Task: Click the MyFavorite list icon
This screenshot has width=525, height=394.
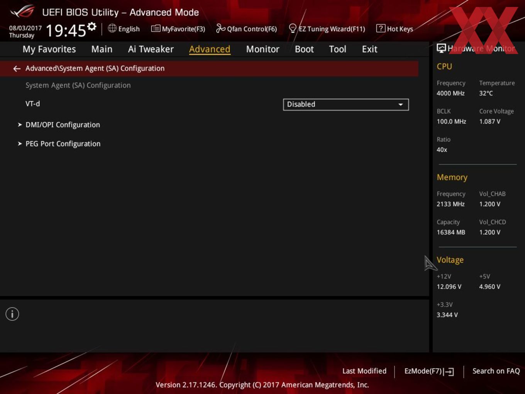Action: point(156,29)
